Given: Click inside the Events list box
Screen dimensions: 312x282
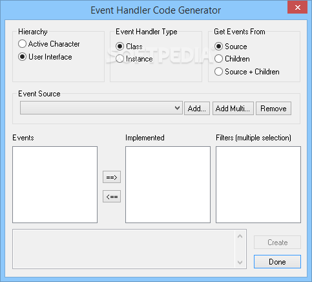Looking at the screenshot, I should (x=55, y=184).
